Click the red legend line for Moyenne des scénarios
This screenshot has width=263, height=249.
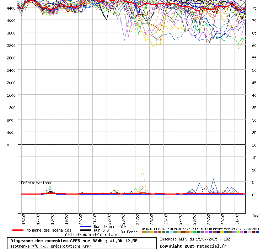pyautogui.click(x=18, y=230)
